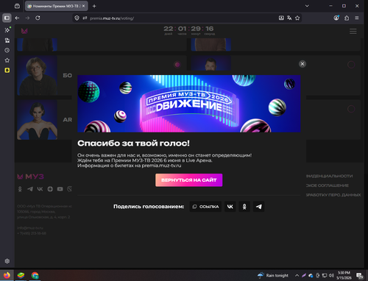Screen dimensions: 368x281
Task: Open the bookmarks sidebar panel
Action: click(x=7, y=60)
